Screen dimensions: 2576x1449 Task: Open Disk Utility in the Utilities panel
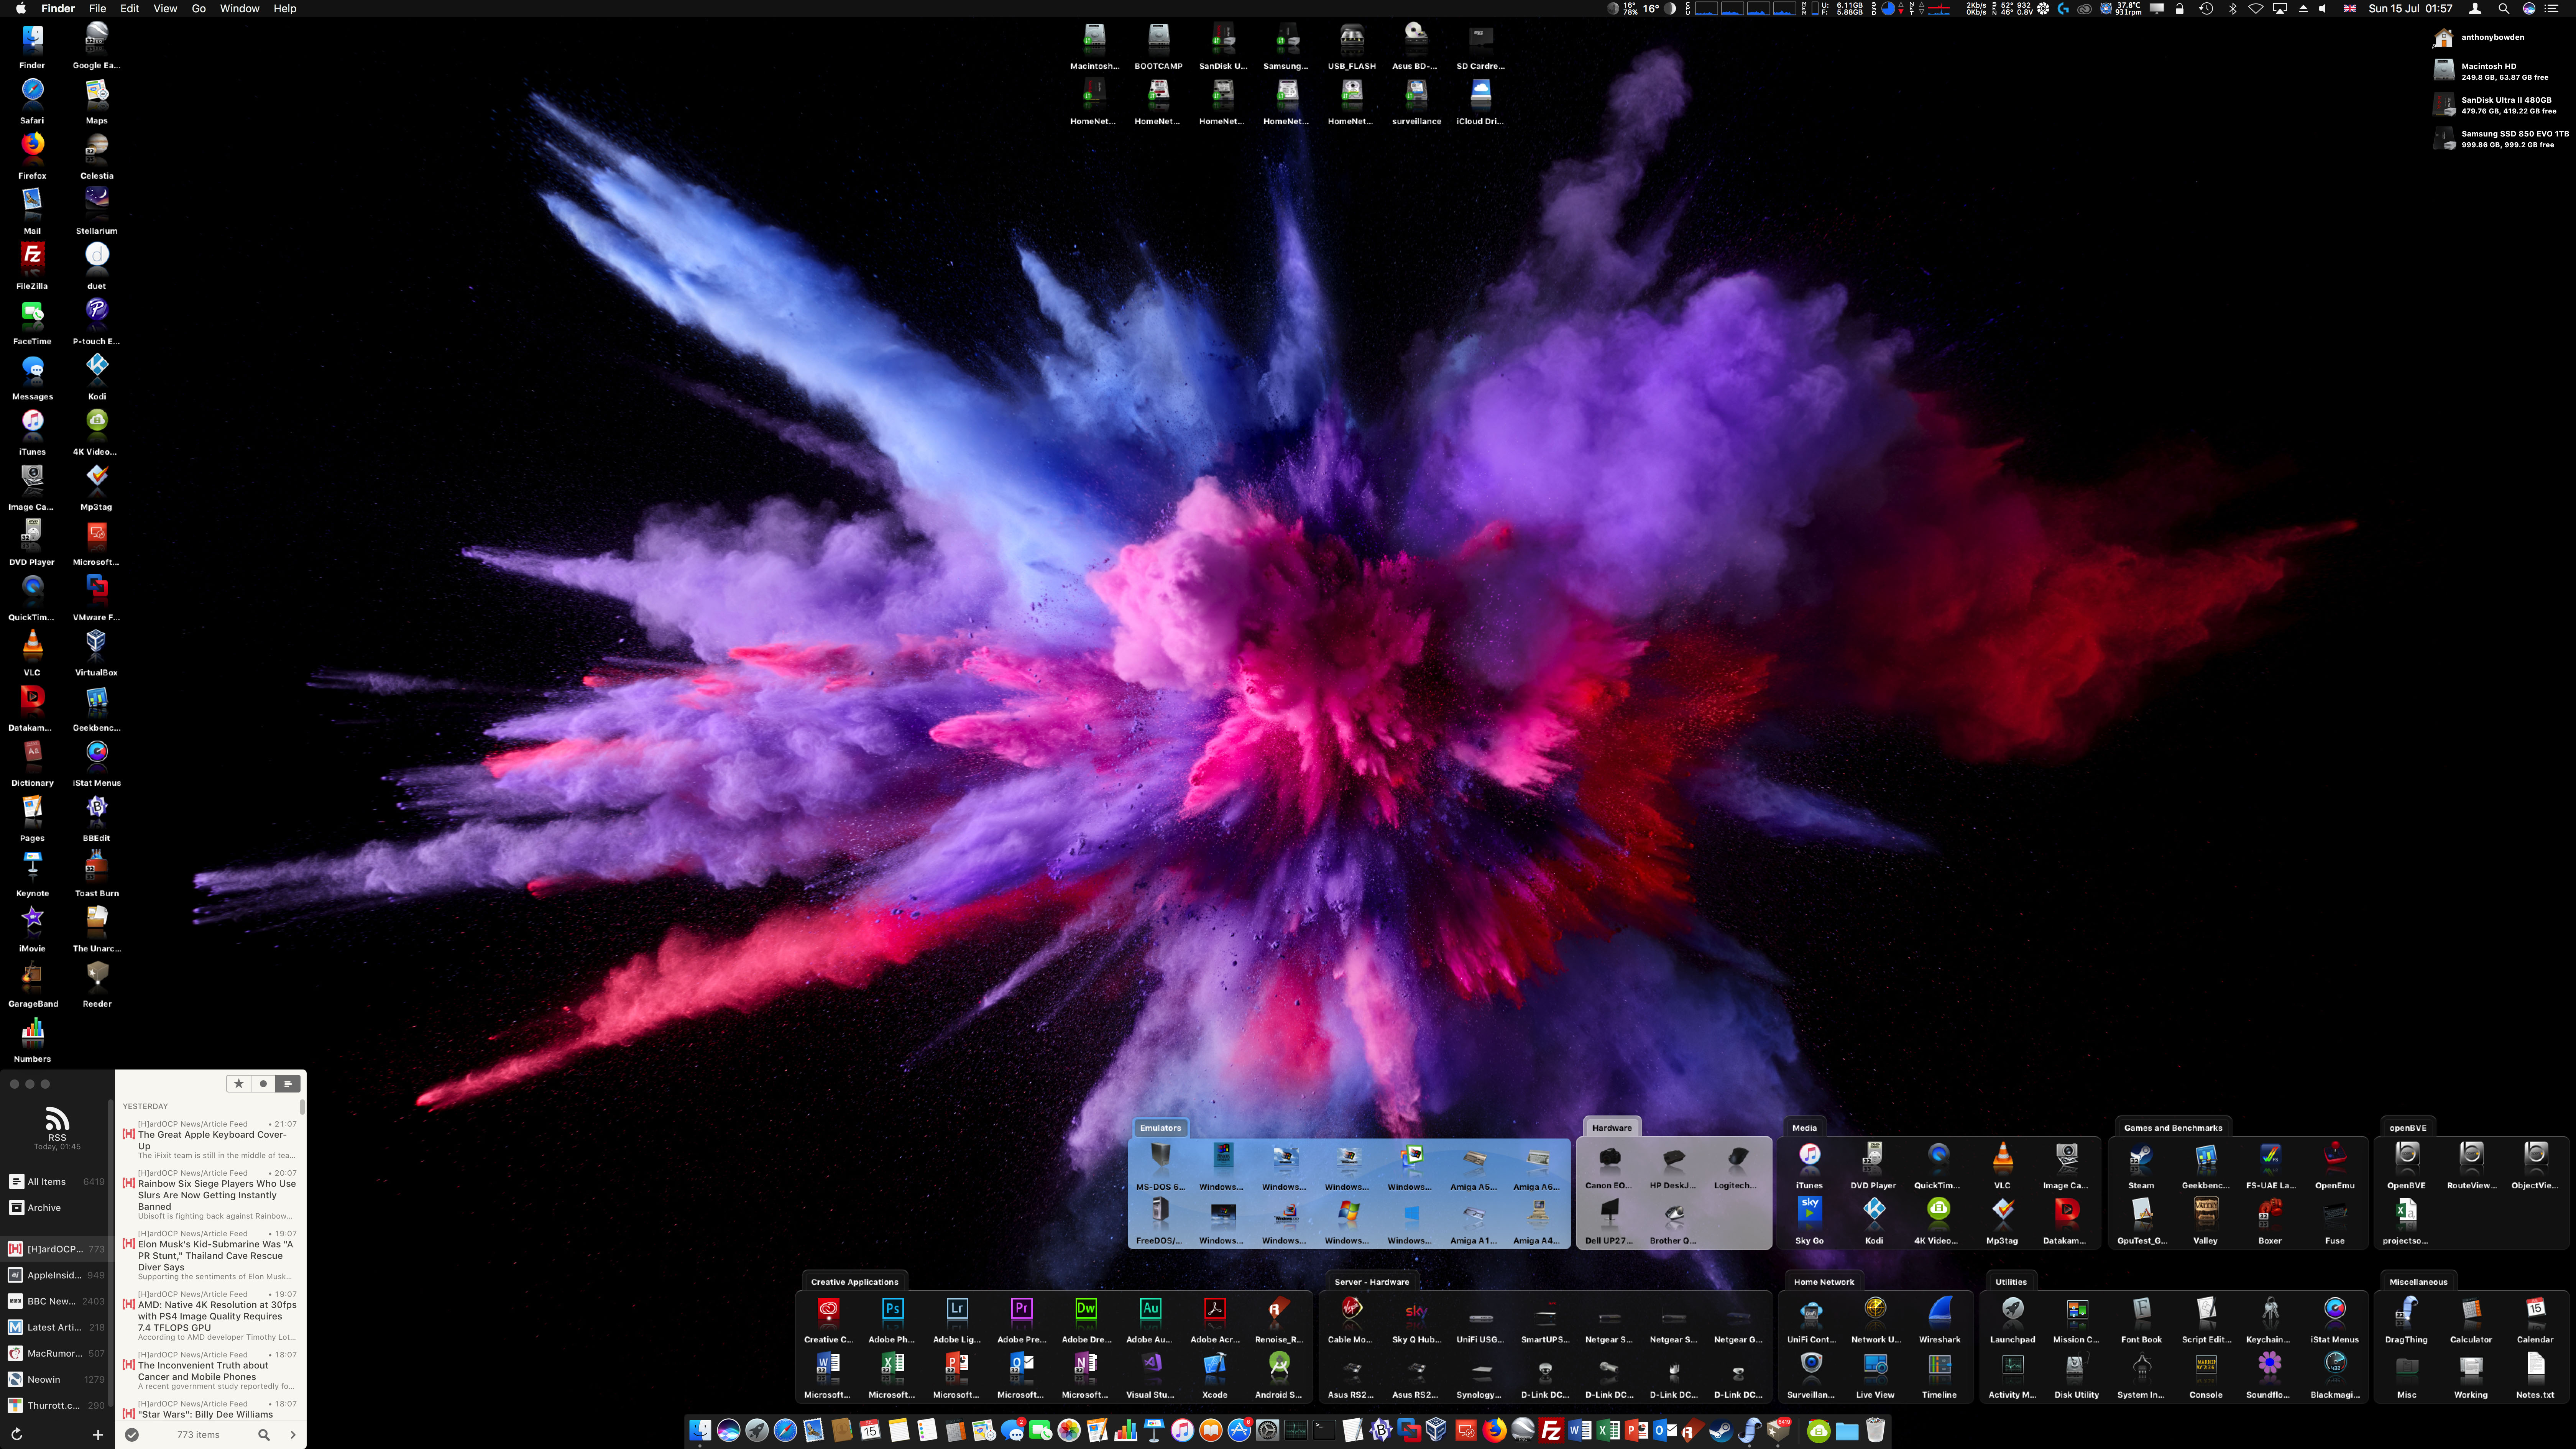pos(2076,1366)
